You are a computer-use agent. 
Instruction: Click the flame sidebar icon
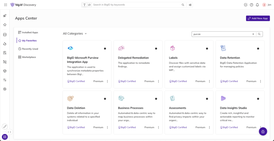(5, 44)
